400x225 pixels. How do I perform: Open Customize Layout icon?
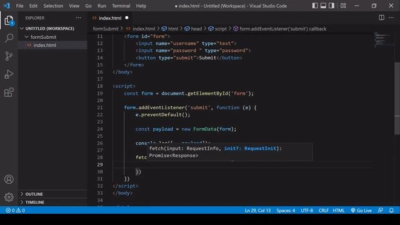click(343, 6)
